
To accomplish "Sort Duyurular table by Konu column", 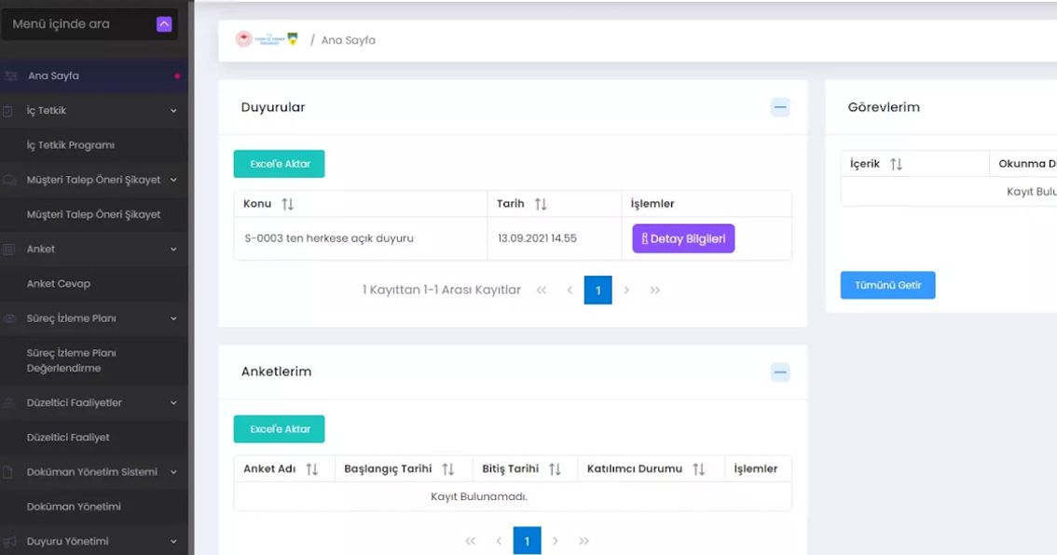I will 288,204.
